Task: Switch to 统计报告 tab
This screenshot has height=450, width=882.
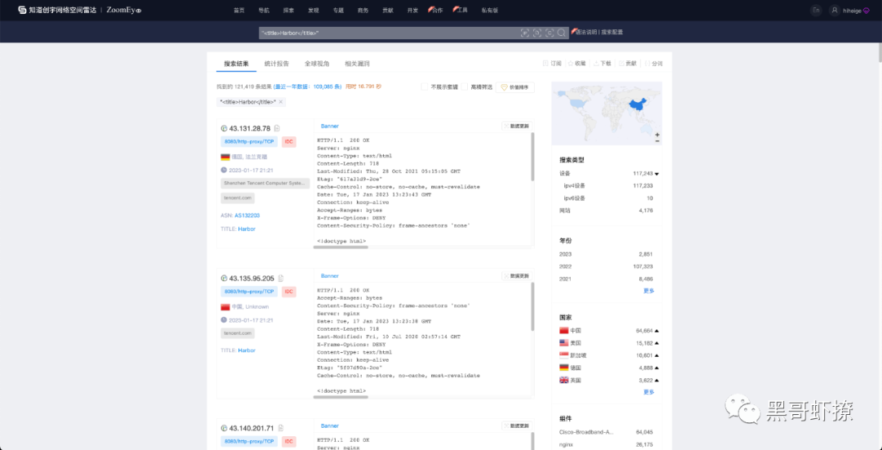Action: pos(277,64)
